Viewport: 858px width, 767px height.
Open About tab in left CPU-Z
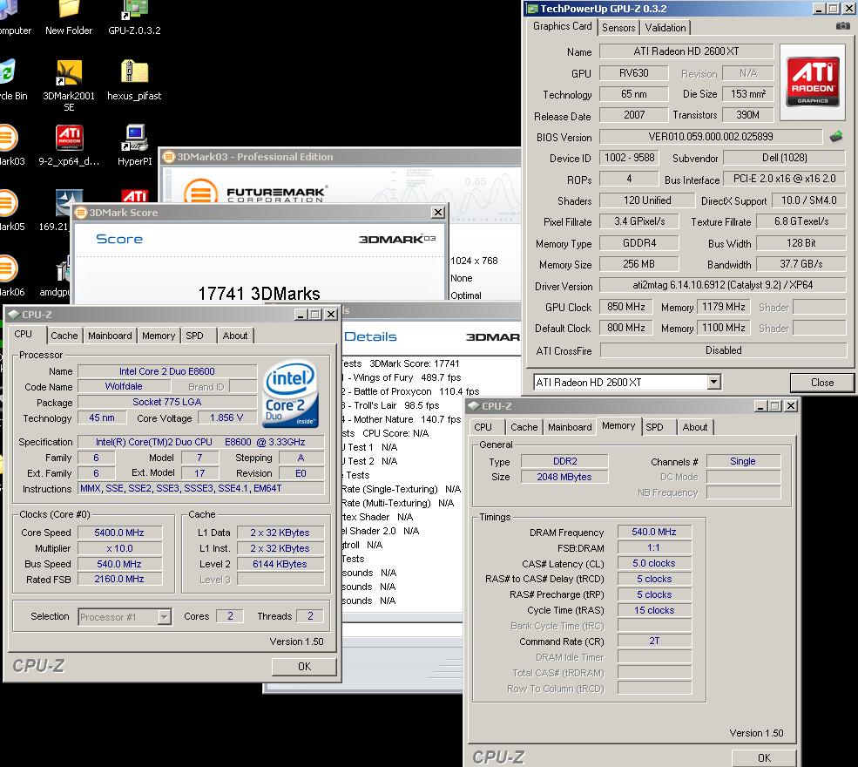(x=234, y=336)
